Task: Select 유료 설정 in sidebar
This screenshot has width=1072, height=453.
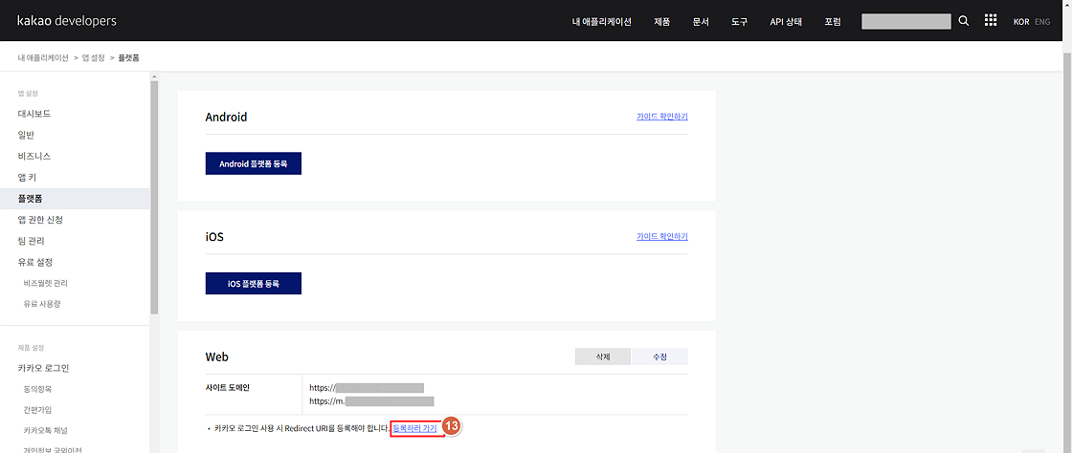Action: click(x=35, y=262)
